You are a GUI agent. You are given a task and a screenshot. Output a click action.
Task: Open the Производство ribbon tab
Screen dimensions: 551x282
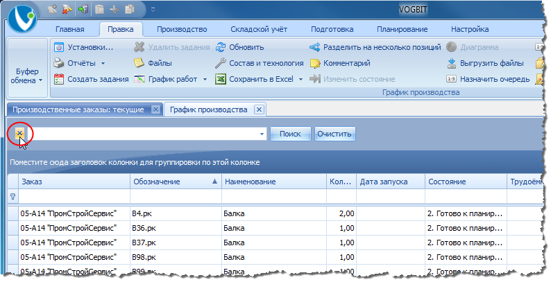pos(182,30)
